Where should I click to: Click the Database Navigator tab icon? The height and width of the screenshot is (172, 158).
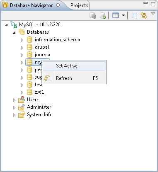click(x=5, y=5)
